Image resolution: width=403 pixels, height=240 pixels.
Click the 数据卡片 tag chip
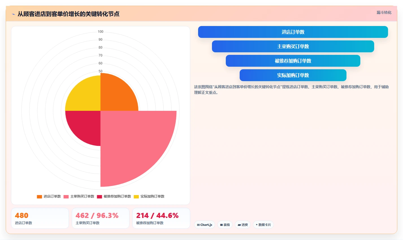[x=263, y=225]
